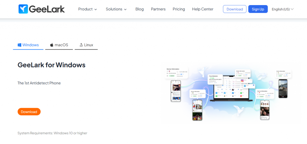Open the Blog page
The image size is (307, 144).
click(x=140, y=9)
